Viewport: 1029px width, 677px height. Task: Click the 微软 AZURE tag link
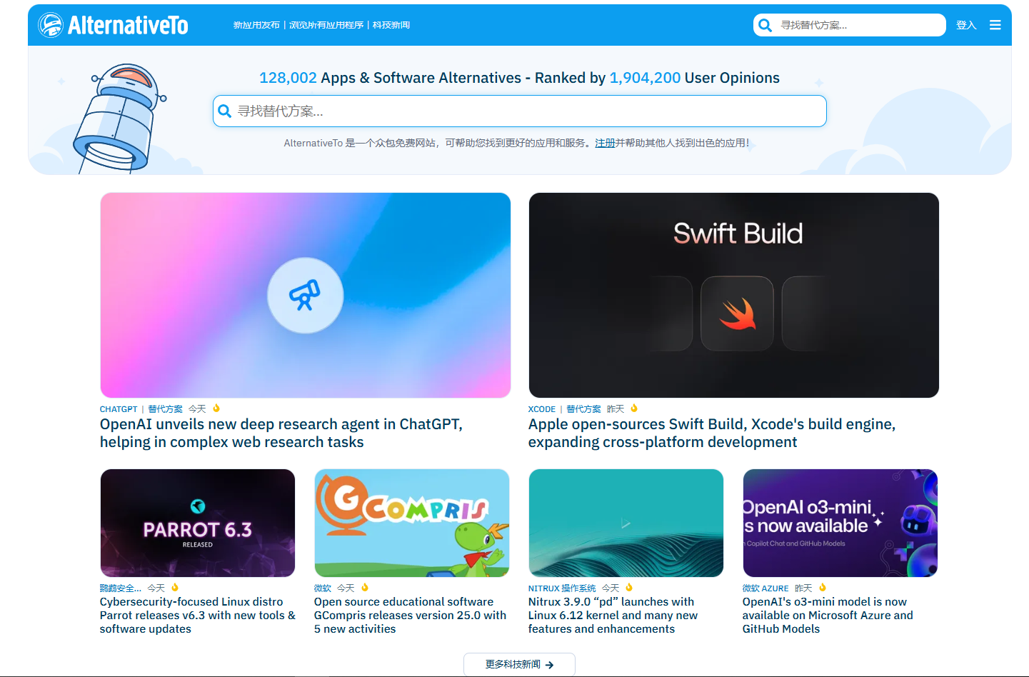click(766, 588)
